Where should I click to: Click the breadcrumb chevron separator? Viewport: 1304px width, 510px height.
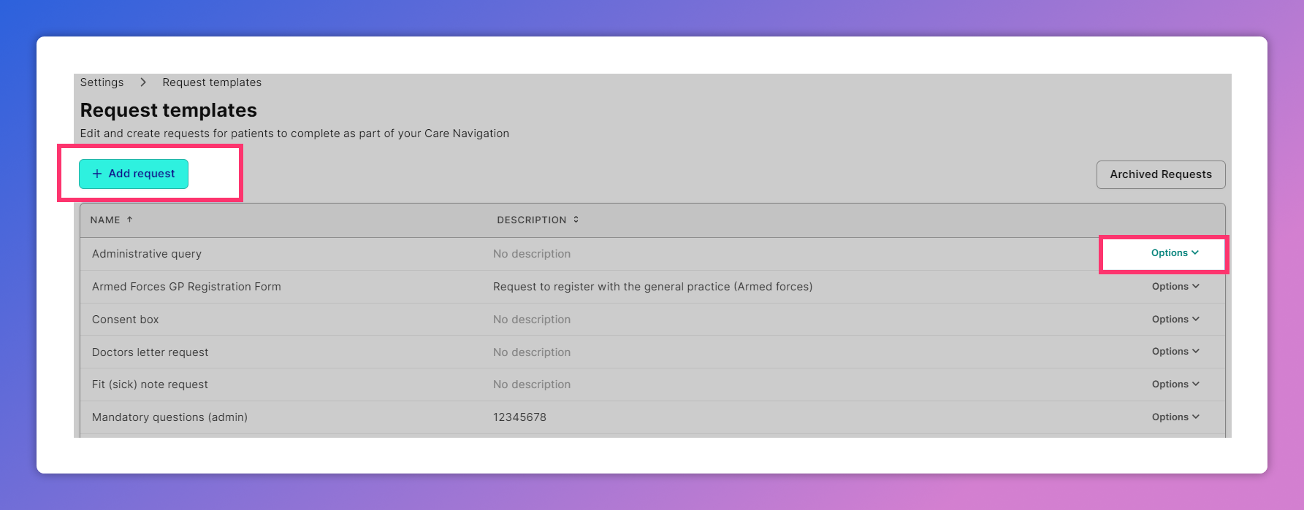click(x=143, y=82)
